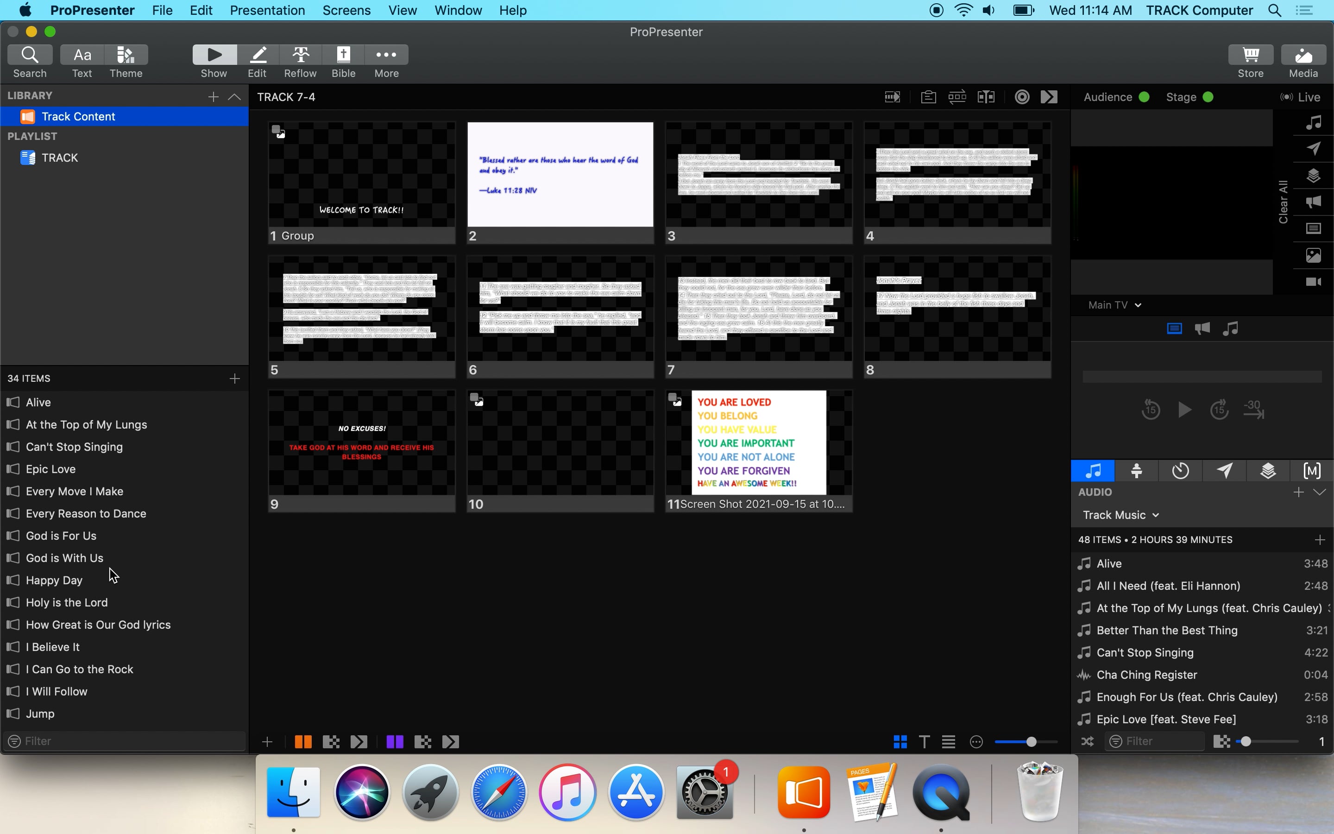Image resolution: width=1334 pixels, height=834 pixels.
Task: Click the Theme icon in toolbar
Action: 126,60
